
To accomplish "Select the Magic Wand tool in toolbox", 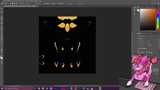I will (x=2, y=15).
